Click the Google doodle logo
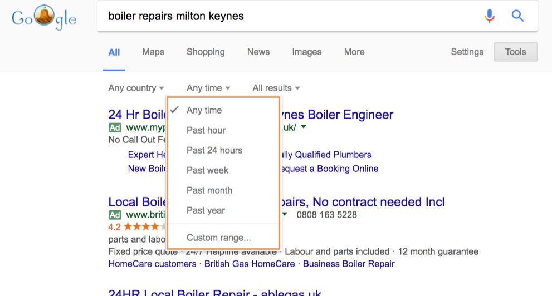The image size is (552, 296). (x=44, y=19)
